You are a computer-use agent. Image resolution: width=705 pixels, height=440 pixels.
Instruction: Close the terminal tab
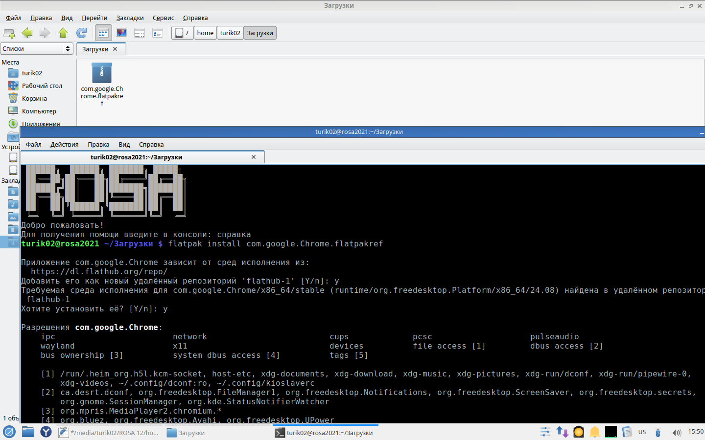[254, 157]
